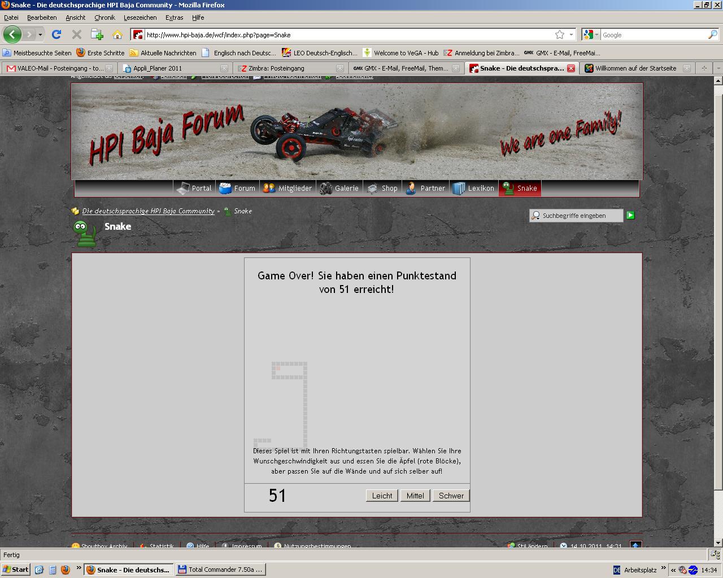Close the Snake tab
The image size is (723, 578).
[x=571, y=68]
